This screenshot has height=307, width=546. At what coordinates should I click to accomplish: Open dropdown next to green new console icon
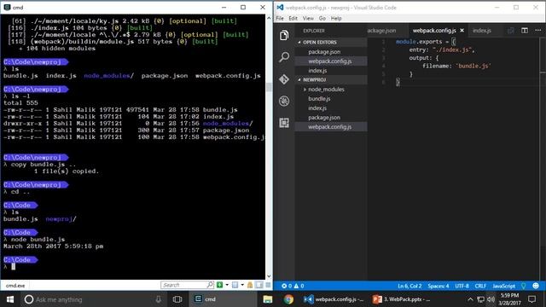(x=227, y=285)
